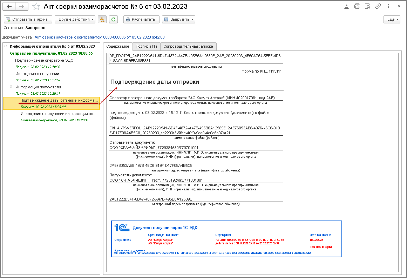407x278 pixels.
Task: Click sender ID '2AE76053AE8-4976-46C6-919F-D17F08A4B5C8'
Action: tap(151, 165)
